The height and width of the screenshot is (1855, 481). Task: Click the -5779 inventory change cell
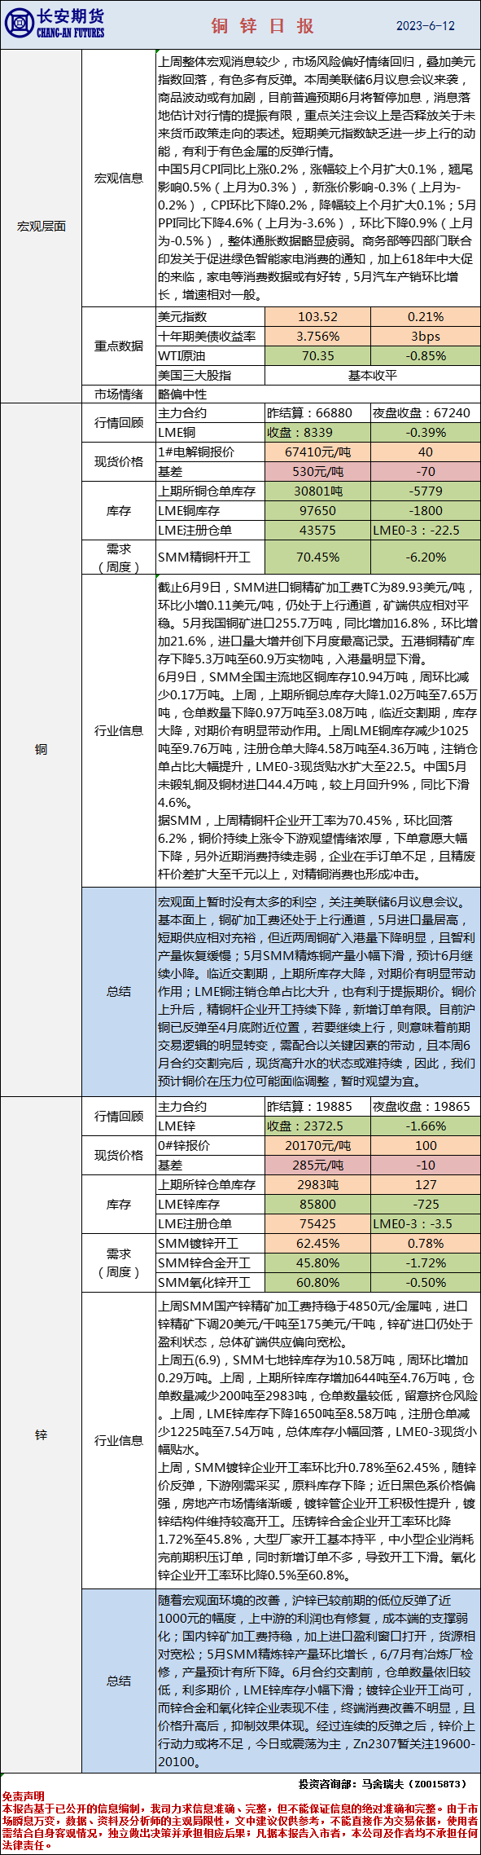(426, 491)
